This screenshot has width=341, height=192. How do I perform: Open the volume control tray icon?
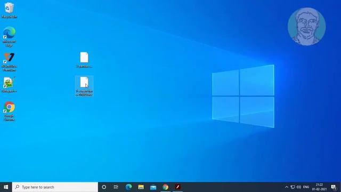[299, 187]
